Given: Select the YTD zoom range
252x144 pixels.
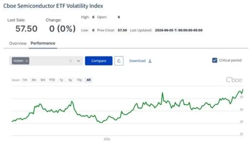Looking at the screenshot, I should pyautogui.click(x=52, y=80).
